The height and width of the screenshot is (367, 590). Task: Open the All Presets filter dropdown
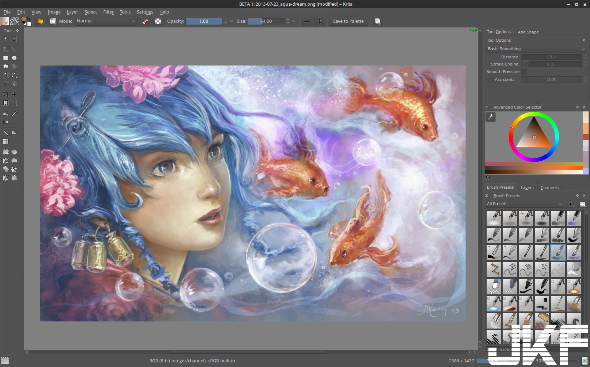[524, 204]
